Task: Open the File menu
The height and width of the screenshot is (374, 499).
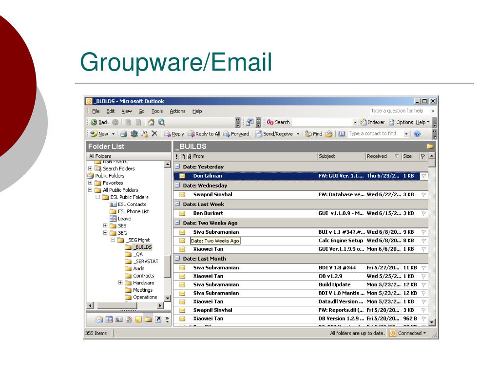Action: pos(96,111)
